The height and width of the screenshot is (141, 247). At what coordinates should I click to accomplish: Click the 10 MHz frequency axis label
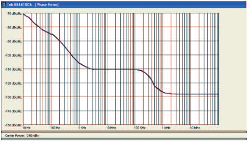(x=195, y=128)
